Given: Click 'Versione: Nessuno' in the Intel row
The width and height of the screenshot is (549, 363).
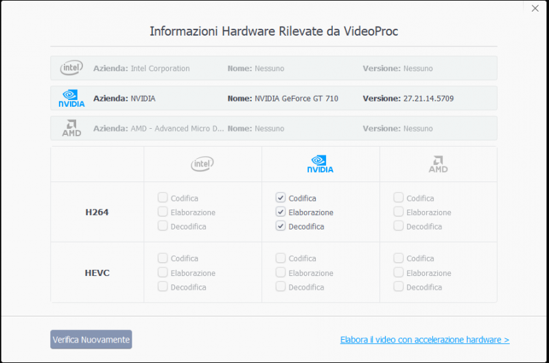Looking at the screenshot, I should click(398, 68).
